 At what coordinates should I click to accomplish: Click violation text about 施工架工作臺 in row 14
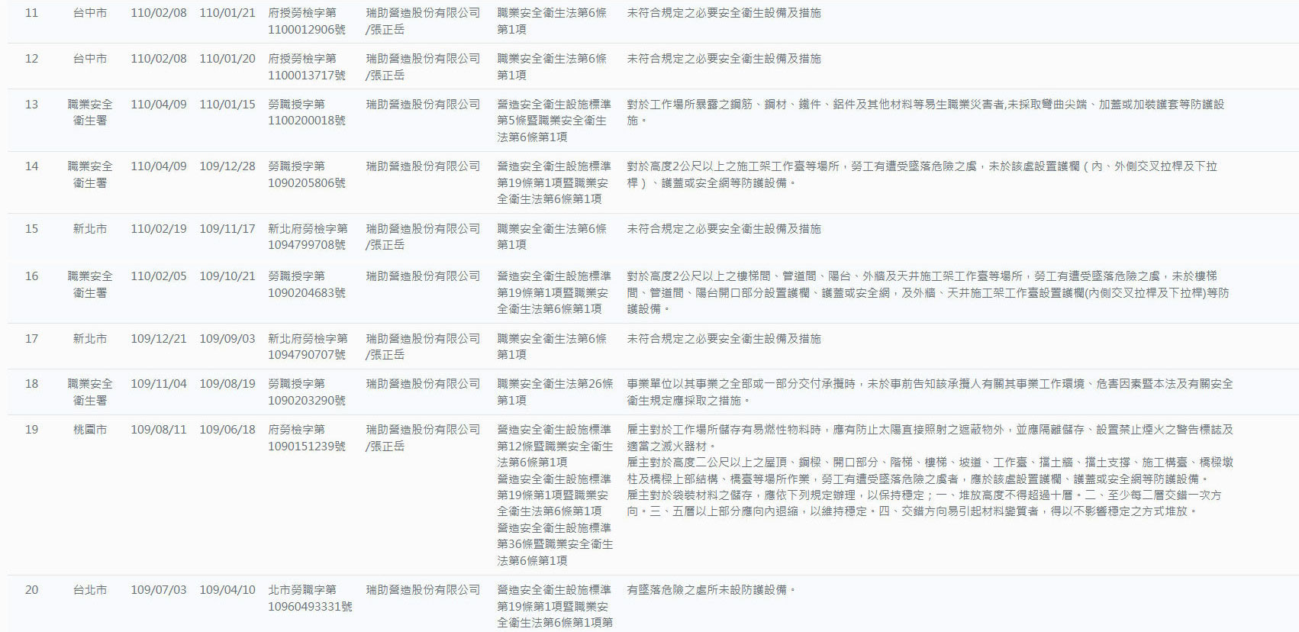coord(922,175)
